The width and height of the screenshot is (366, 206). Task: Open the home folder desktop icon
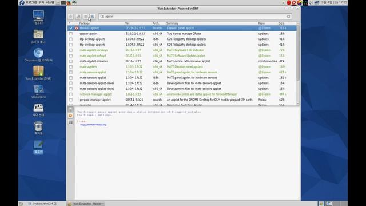(x=38, y=37)
